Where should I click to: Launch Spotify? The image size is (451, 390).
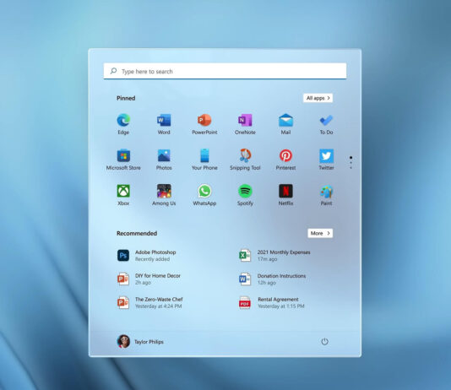(245, 195)
